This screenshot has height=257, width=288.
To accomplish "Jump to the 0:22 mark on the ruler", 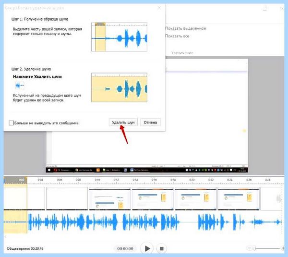I will point(211,180).
